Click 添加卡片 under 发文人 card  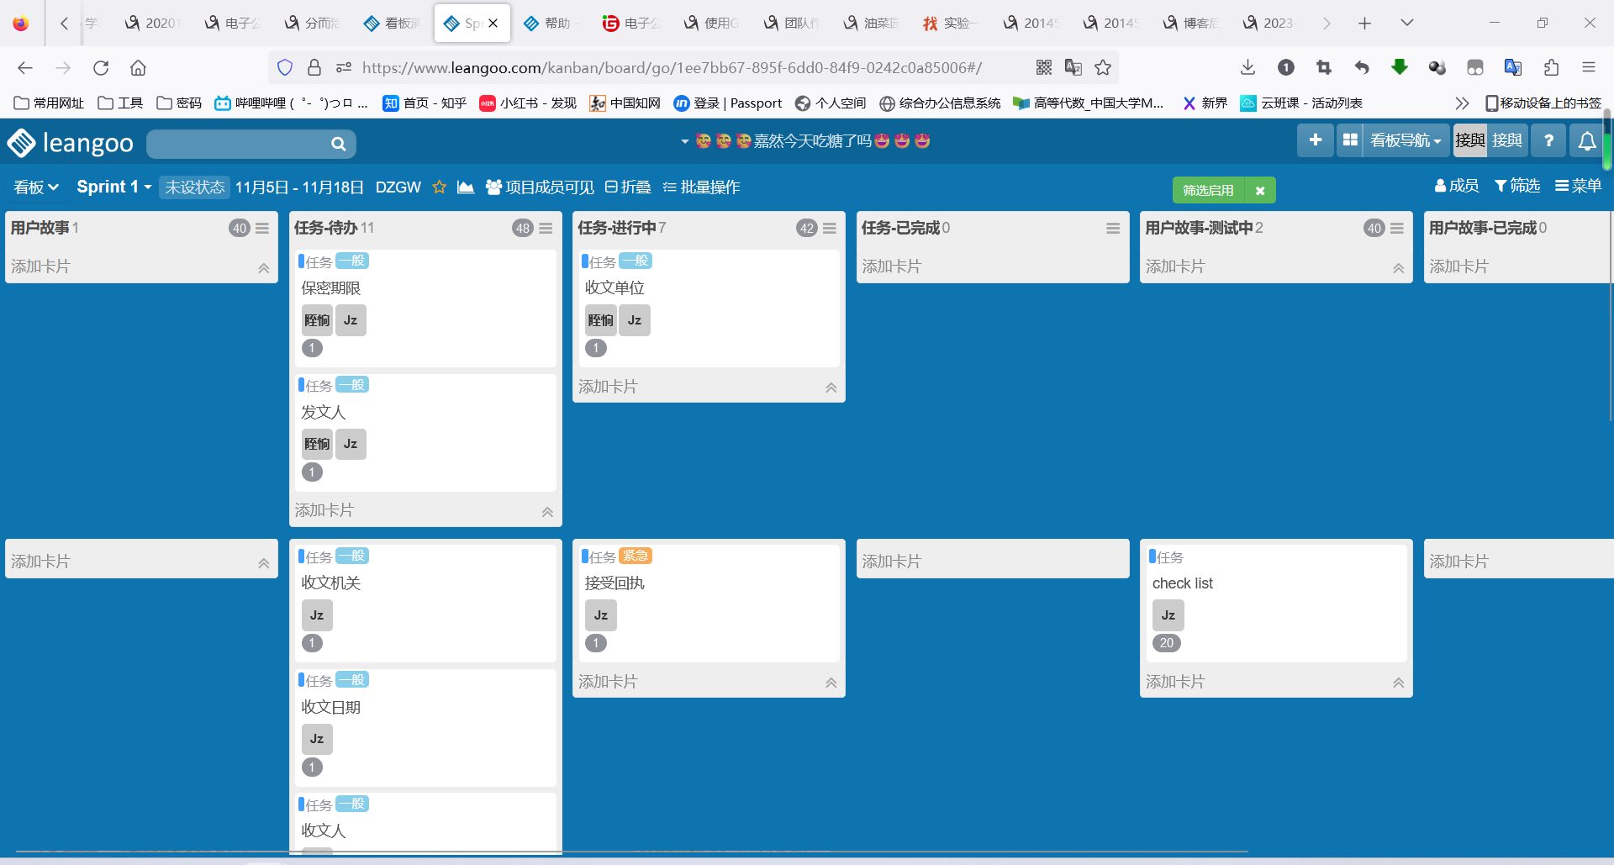(324, 510)
